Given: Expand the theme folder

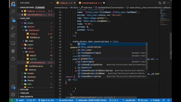Looking at the screenshot, I should [x=30, y=80].
